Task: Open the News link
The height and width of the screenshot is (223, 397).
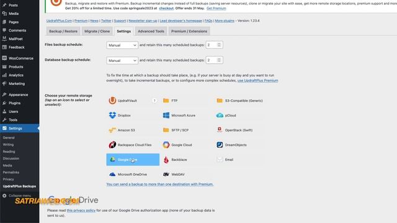Action: [x=94, y=20]
